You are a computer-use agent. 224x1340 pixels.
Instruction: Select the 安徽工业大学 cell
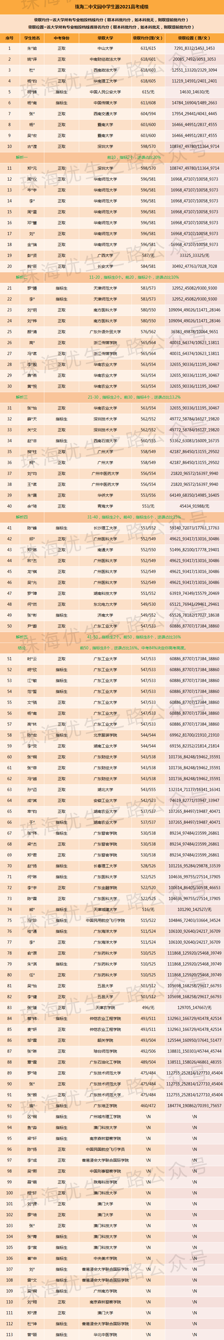(x=105, y=801)
